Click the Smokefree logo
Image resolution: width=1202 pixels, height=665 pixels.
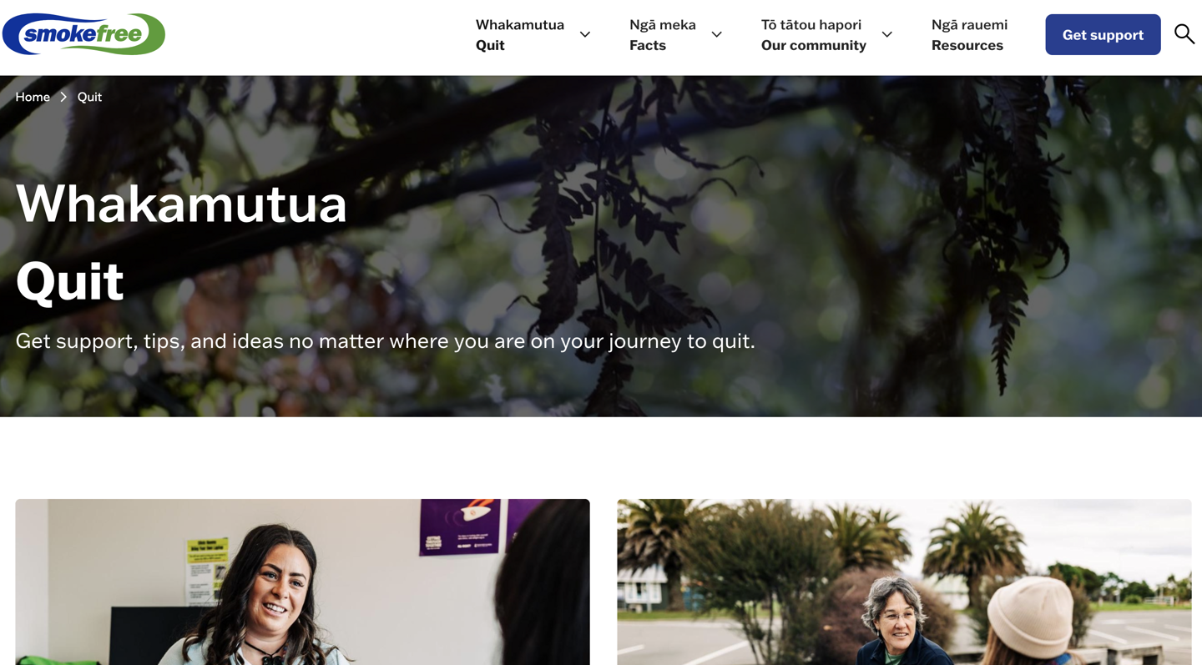(x=83, y=34)
